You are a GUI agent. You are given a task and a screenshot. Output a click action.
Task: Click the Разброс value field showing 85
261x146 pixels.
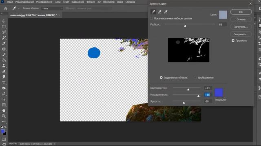coord(223,24)
